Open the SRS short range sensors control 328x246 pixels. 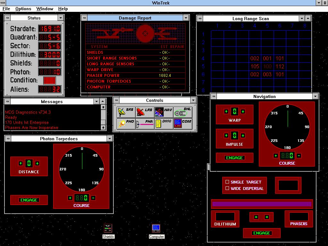pyautogui.click(x=126, y=112)
